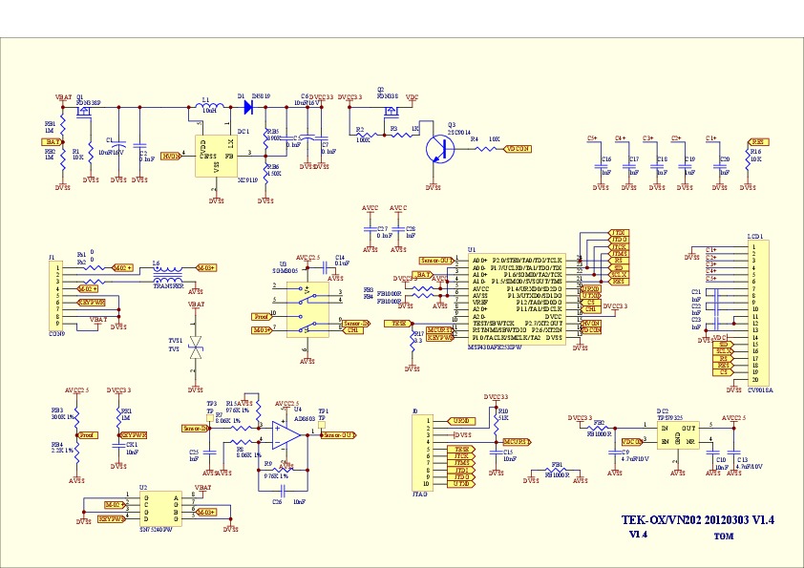804x568 pixels.
Task: Click the Proof net label by RB3
Action: (x=87, y=435)
